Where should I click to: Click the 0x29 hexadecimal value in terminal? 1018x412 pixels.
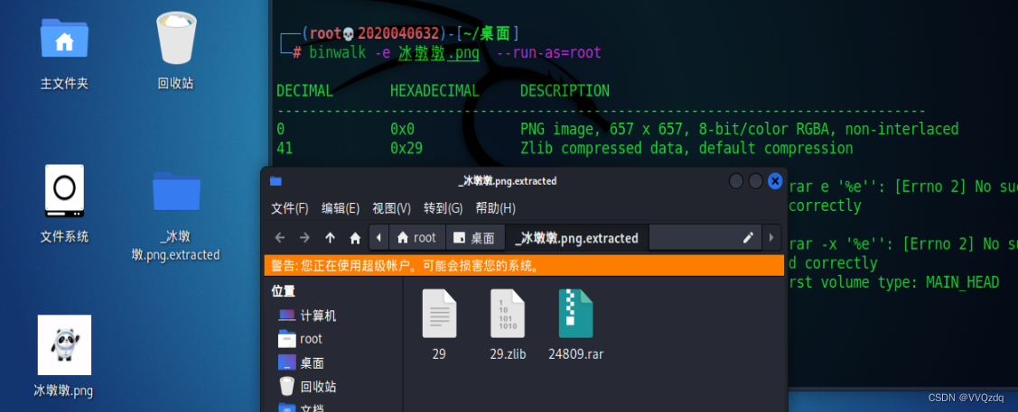406,149
